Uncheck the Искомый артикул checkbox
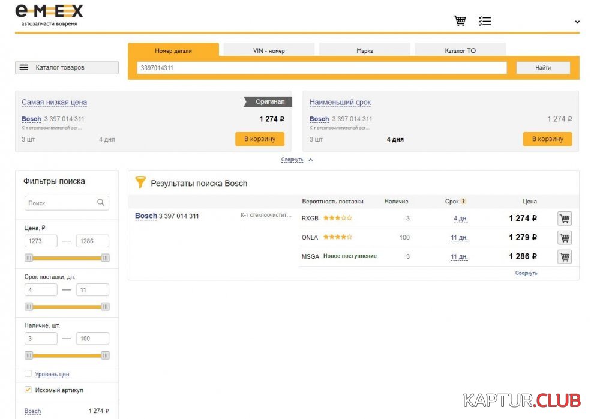This screenshot has height=419, width=600. point(28,390)
